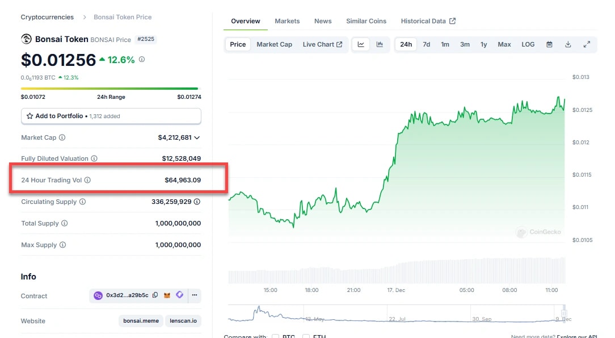Toggle LOG scale on chart
The height and width of the screenshot is (338, 615).
528,44
